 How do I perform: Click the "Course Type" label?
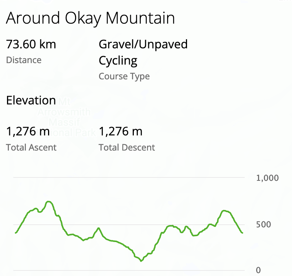click(124, 76)
